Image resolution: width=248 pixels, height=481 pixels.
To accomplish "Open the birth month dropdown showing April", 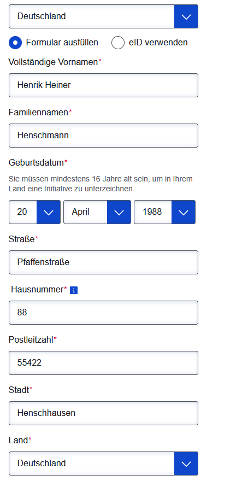I will point(97,212).
